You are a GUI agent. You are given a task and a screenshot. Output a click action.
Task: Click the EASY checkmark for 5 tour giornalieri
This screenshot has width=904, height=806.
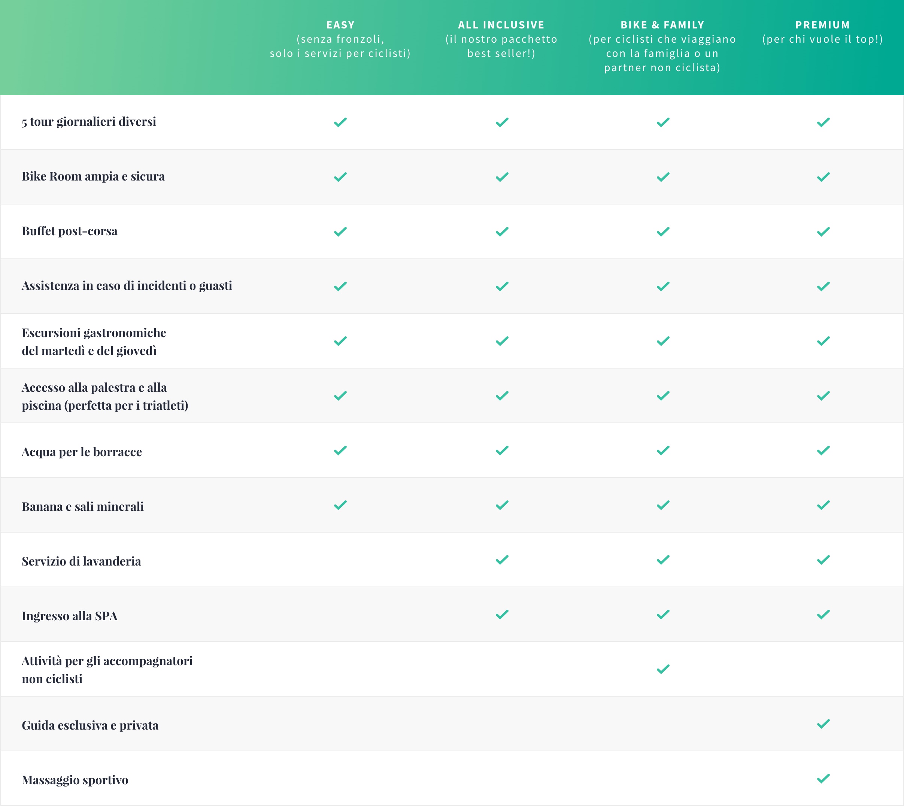click(x=340, y=122)
